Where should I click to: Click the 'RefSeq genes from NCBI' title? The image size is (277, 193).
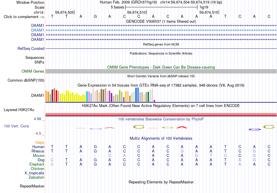[161, 45]
